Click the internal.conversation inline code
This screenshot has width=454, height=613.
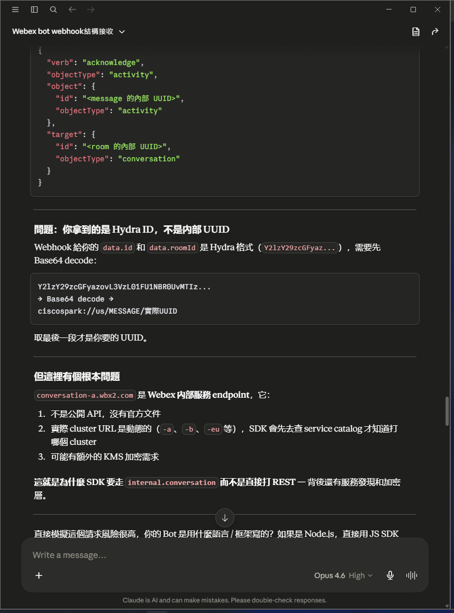click(171, 482)
